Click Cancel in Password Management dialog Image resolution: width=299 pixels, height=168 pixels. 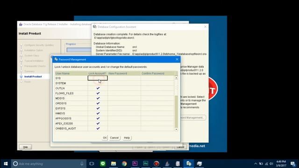114,138
